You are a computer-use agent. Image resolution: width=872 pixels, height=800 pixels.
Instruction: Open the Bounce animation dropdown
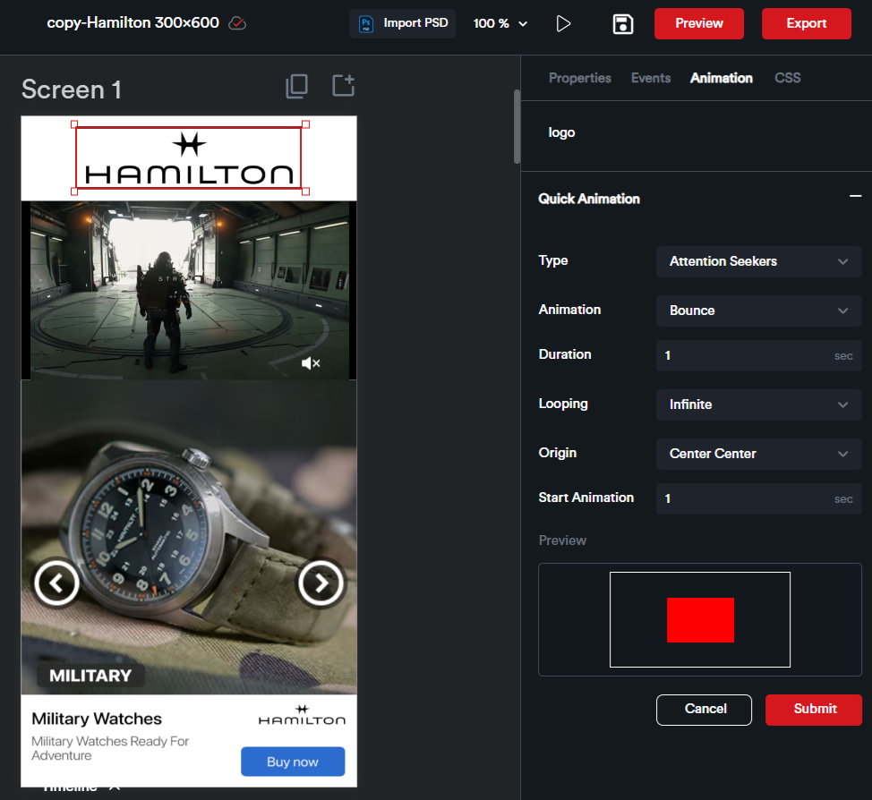pyautogui.click(x=758, y=311)
